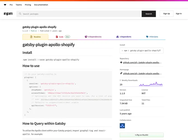
Task: Select the apiVersion "2020-07" value
Action: point(51,106)
